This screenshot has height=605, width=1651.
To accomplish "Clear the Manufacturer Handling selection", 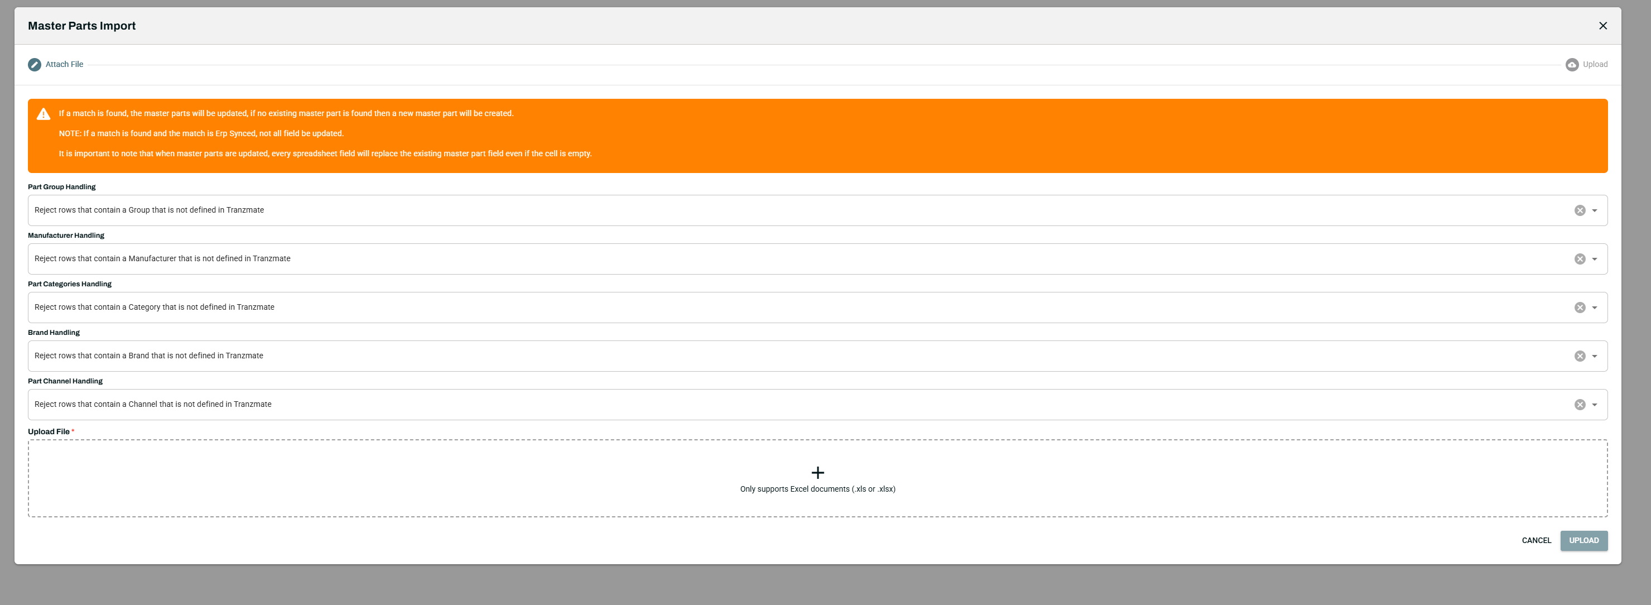I will click(1579, 259).
